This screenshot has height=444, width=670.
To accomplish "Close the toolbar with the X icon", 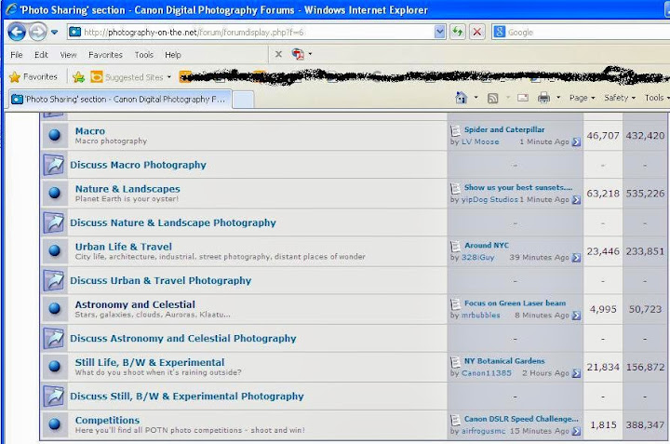I will tap(278, 54).
